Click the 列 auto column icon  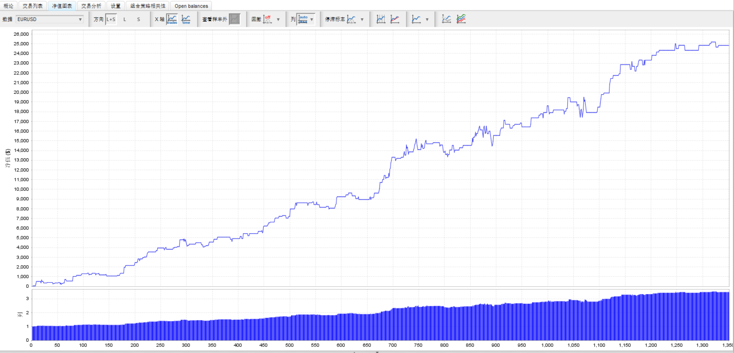coord(303,19)
